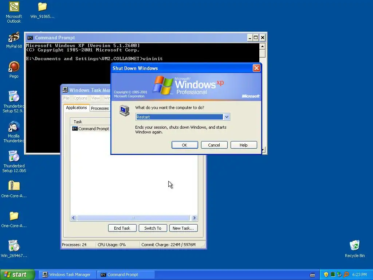Maximize the Command Prompt window
Viewport: 373px width, 280px height.
click(256, 38)
